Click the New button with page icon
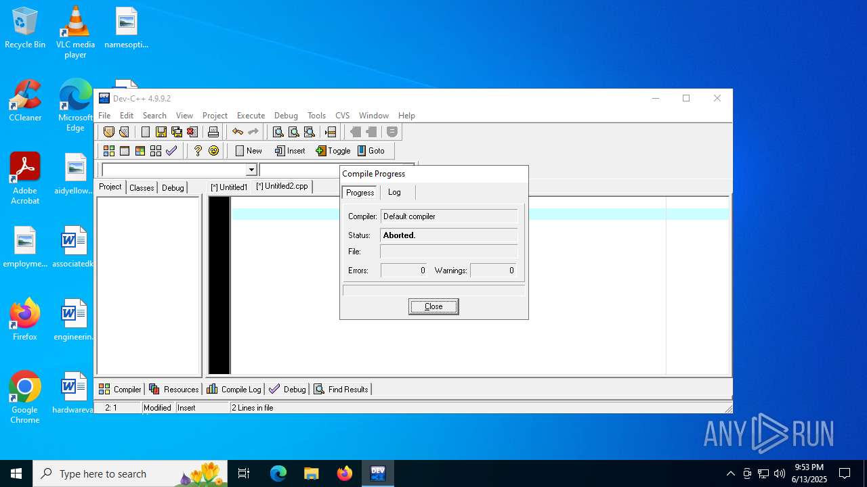Screen dimensions: 867x487 point(248,151)
